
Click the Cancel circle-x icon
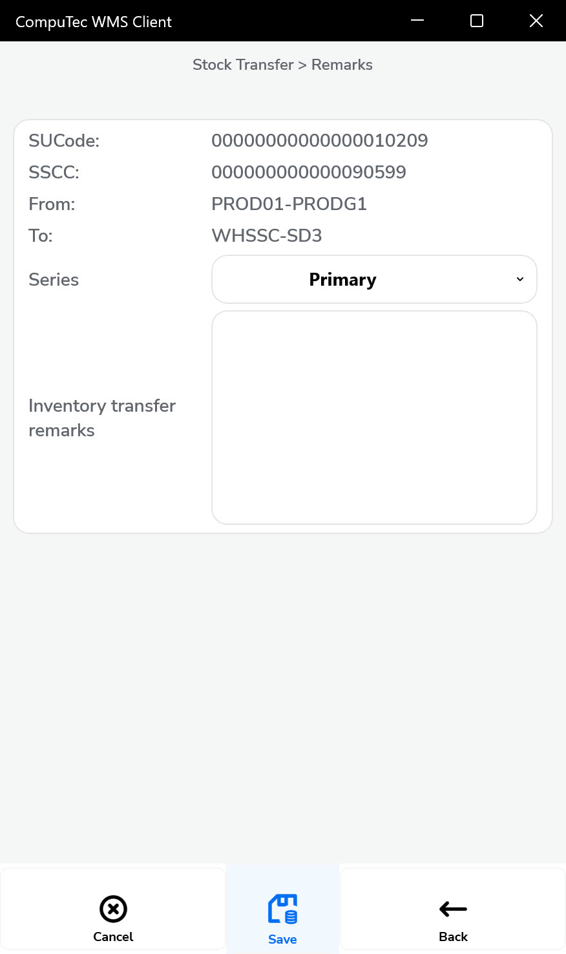(113, 909)
